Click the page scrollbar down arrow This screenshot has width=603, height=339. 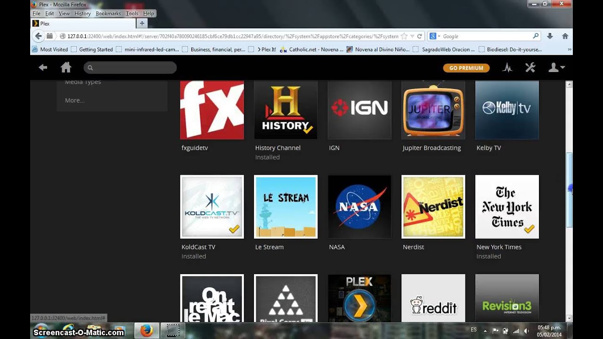point(569,318)
